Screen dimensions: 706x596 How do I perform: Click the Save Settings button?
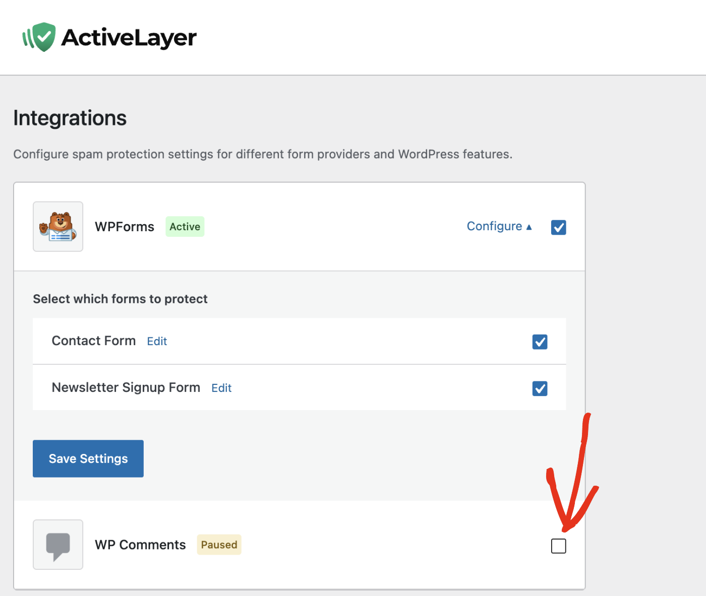click(x=88, y=458)
